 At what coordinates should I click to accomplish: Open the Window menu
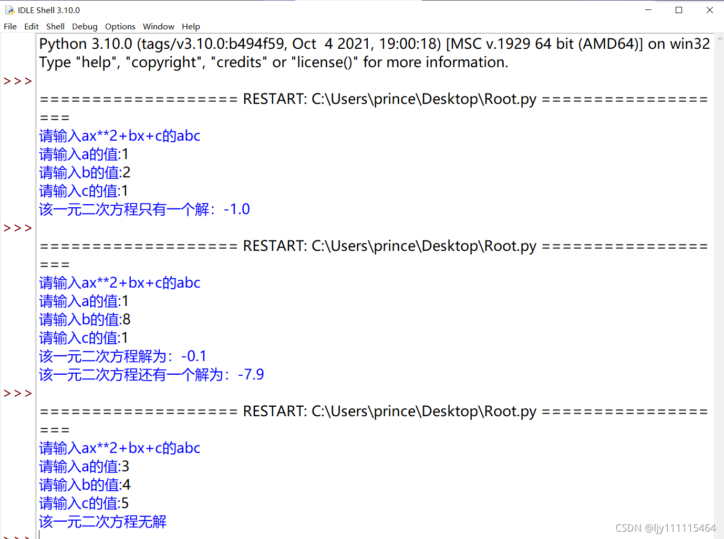click(159, 26)
